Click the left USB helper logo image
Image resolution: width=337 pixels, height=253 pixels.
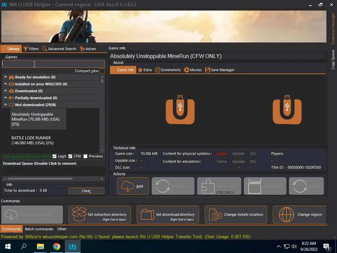pyautogui.click(x=180, y=110)
